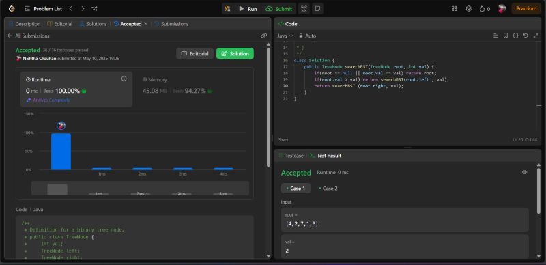Switch to the Testcase tab
This screenshot has height=265, width=546.
(291, 156)
